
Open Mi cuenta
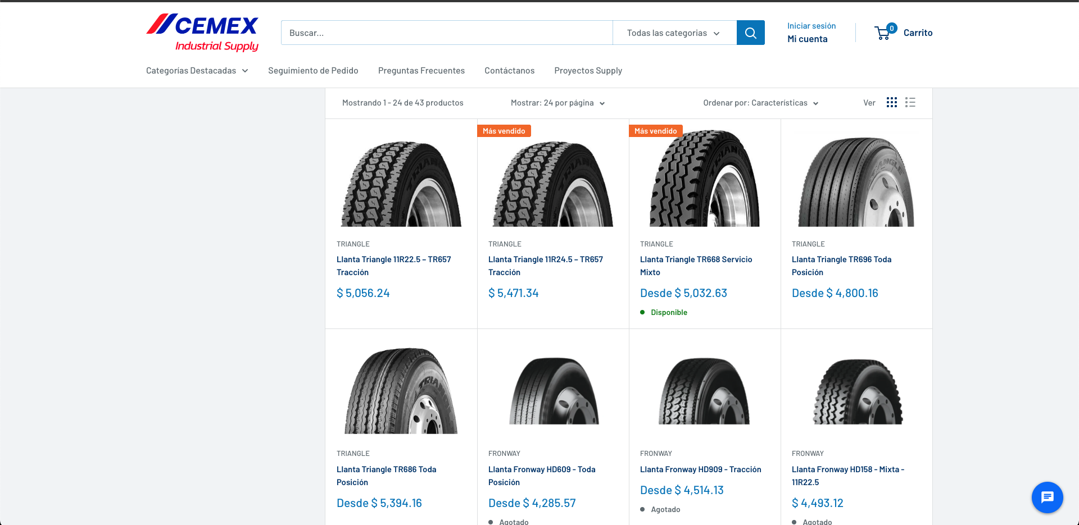pyautogui.click(x=807, y=38)
